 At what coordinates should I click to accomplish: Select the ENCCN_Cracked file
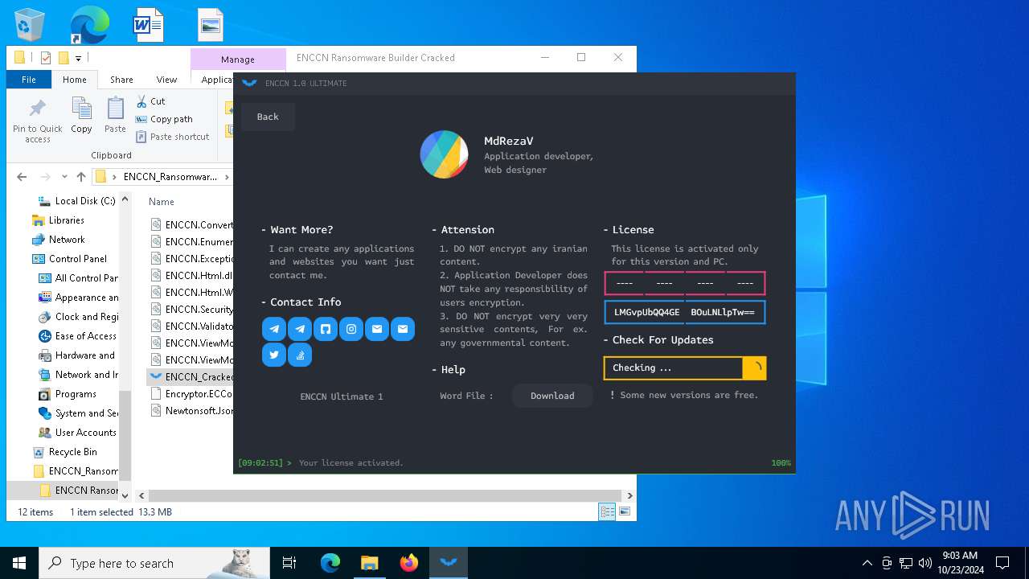(x=191, y=376)
